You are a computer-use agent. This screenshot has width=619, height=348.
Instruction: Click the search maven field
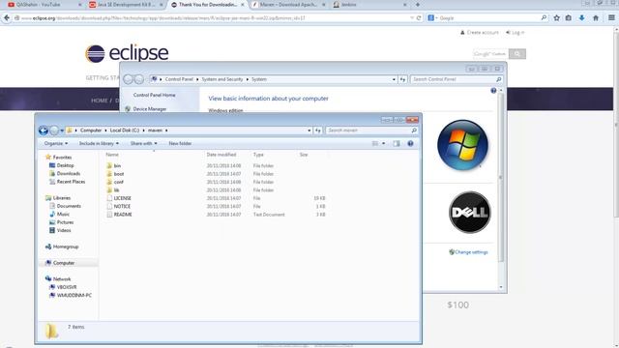pyautogui.click(x=371, y=130)
